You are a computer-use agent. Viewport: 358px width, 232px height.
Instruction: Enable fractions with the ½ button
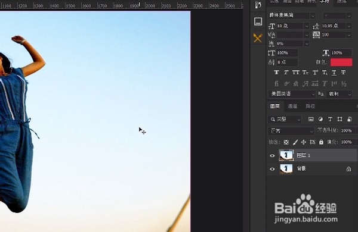[344, 83]
